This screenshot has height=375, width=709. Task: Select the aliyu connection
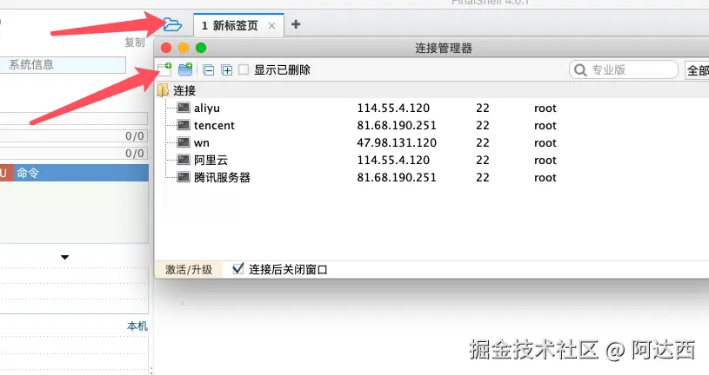(207, 109)
